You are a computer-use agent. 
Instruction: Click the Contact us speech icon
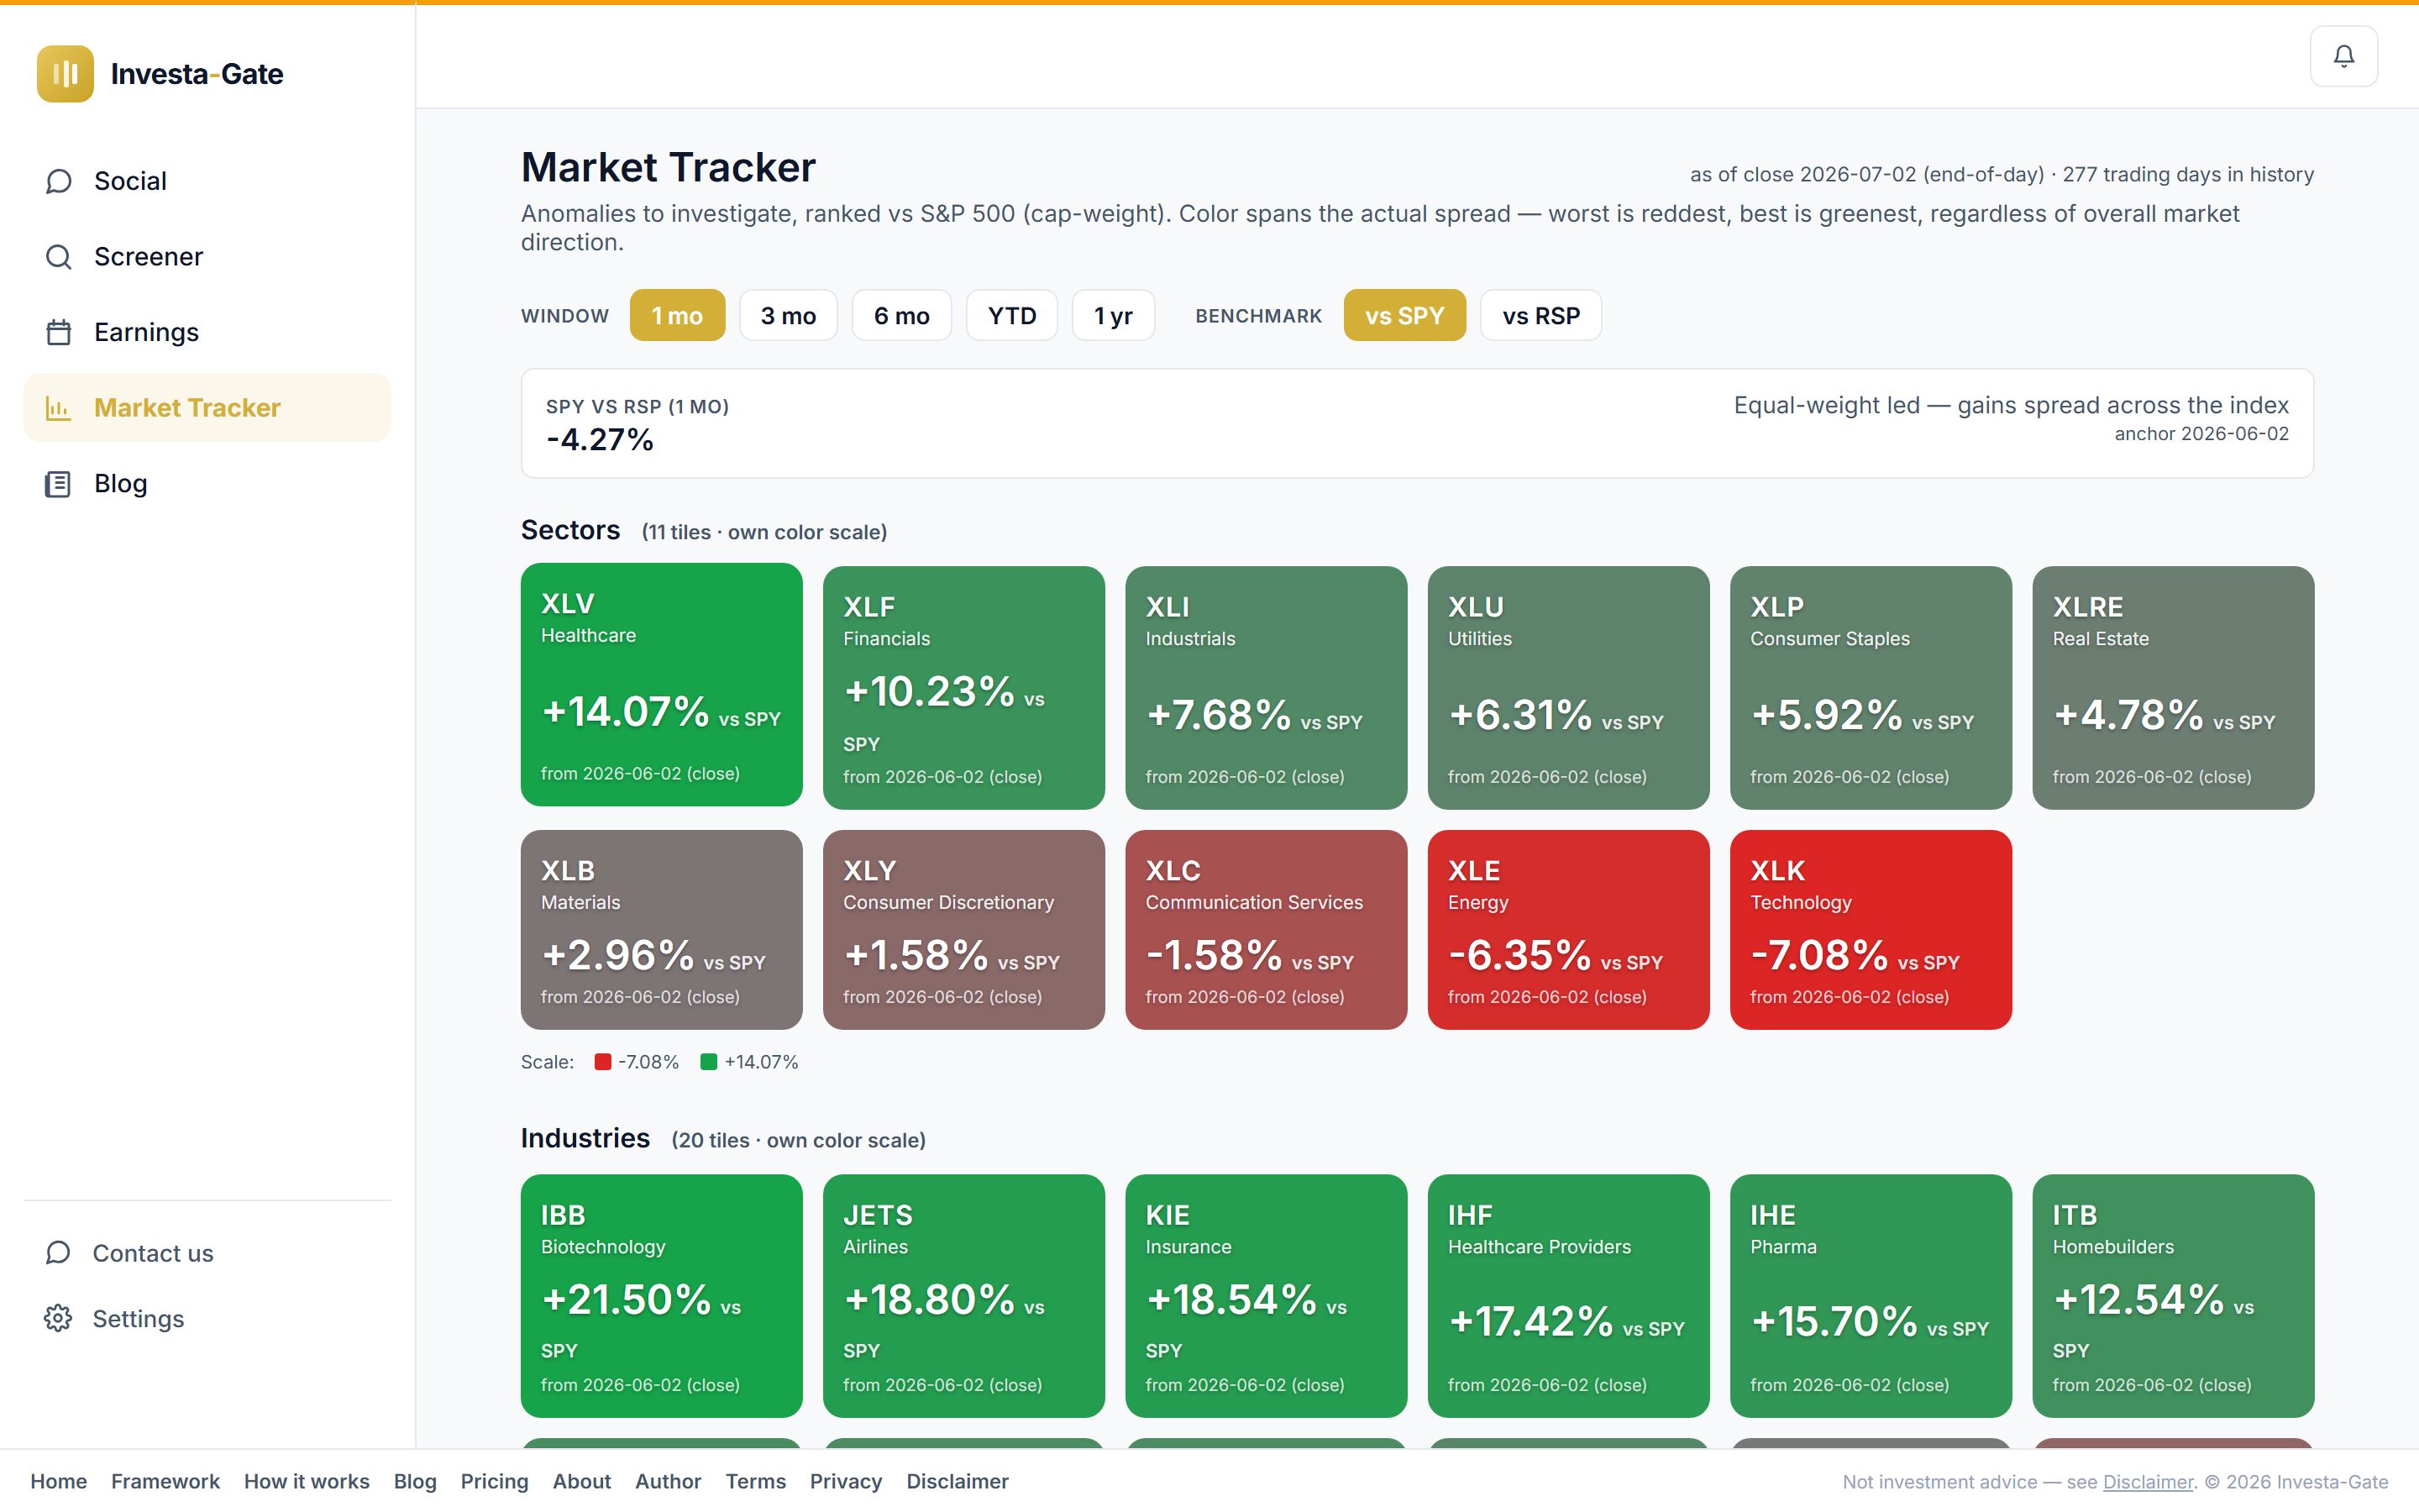tap(58, 1253)
